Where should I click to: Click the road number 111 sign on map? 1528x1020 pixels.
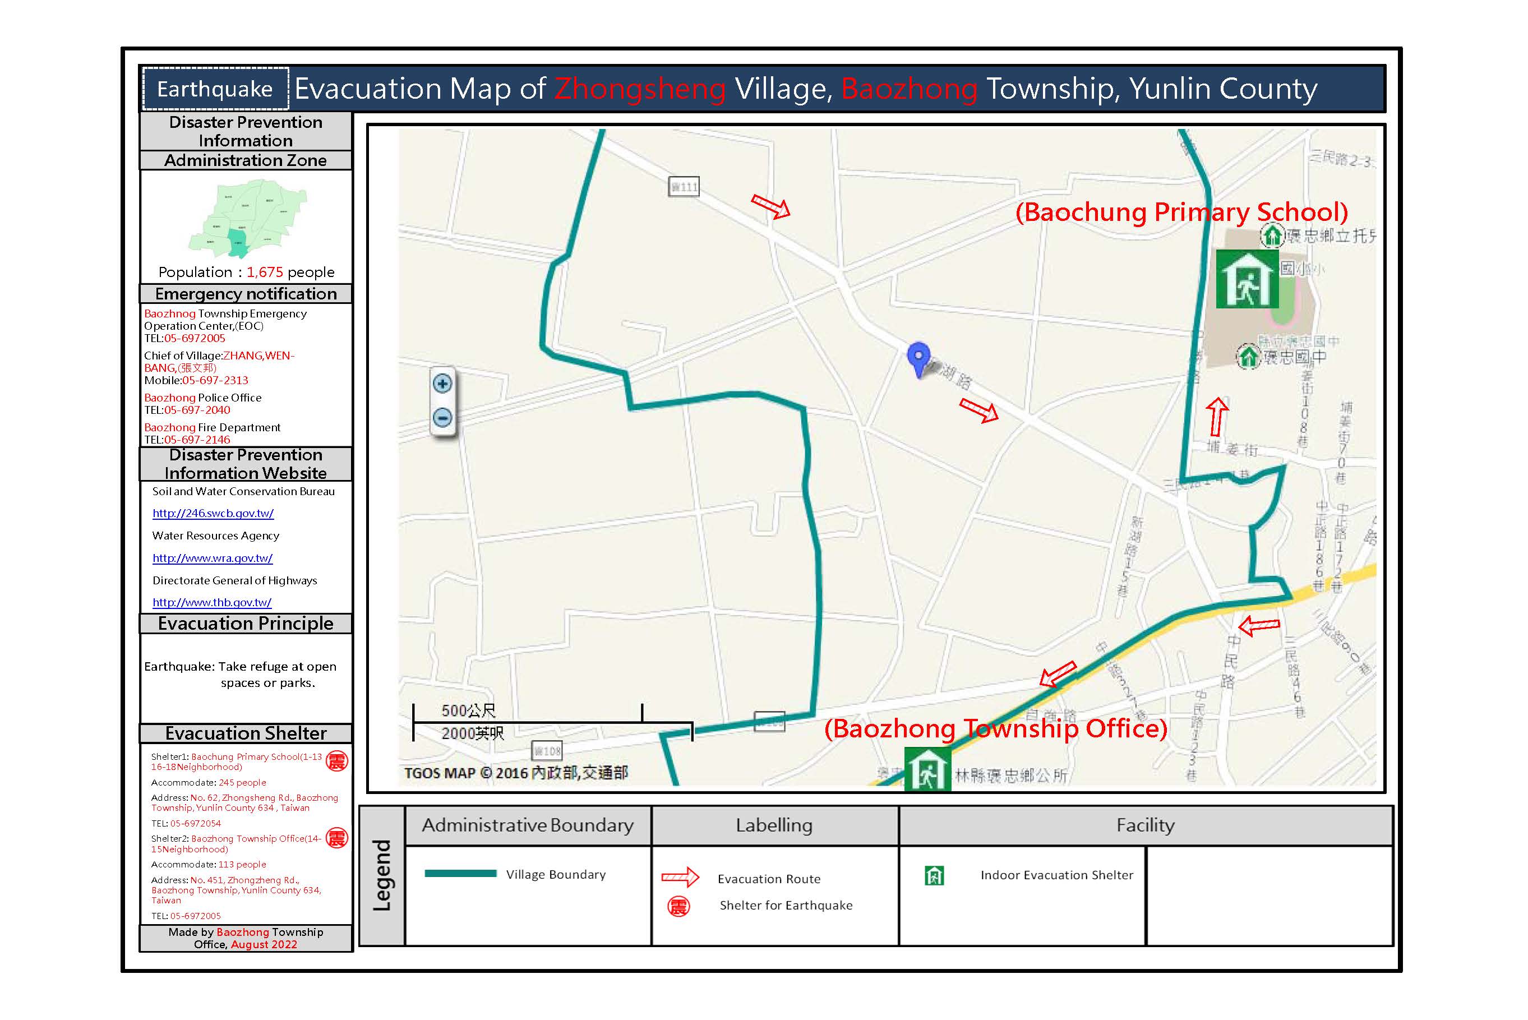pos(684,187)
